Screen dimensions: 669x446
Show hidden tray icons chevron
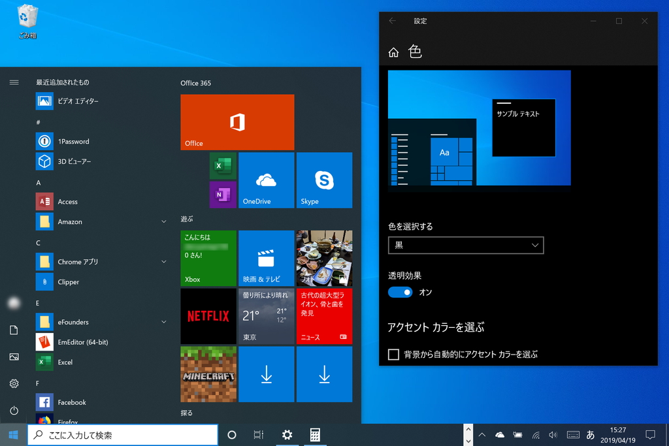point(482,435)
